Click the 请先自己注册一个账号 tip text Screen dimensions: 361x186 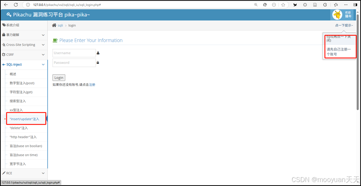pos(339,52)
